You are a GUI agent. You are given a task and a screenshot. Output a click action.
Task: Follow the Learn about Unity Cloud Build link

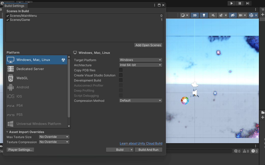tap(141, 143)
